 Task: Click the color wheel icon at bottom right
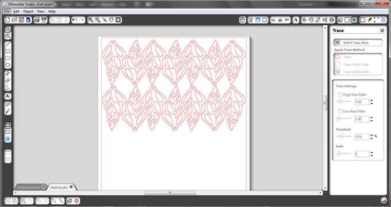pos(384,200)
